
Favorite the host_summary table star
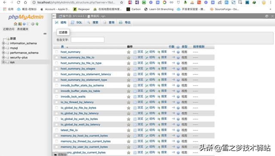click(128, 52)
